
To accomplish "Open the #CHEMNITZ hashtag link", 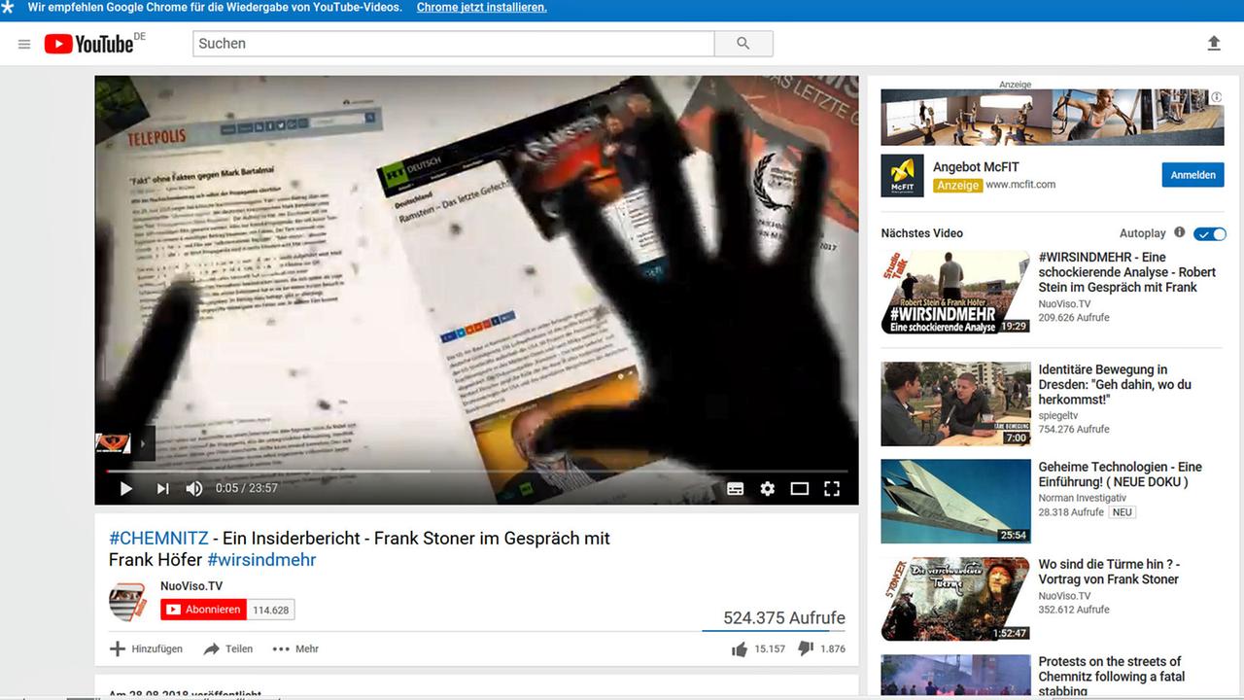I will coord(159,538).
